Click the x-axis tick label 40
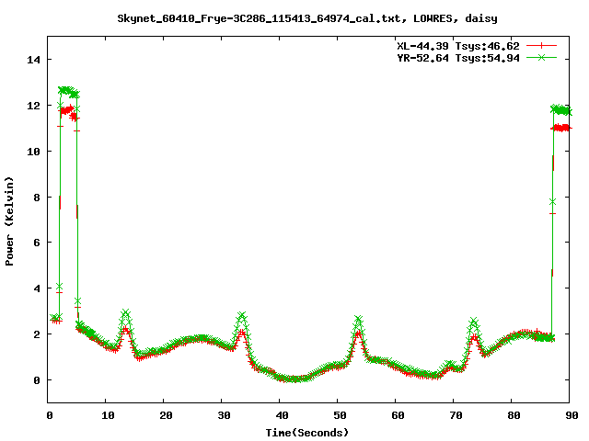The image size is (589, 441). coord(282,415)
